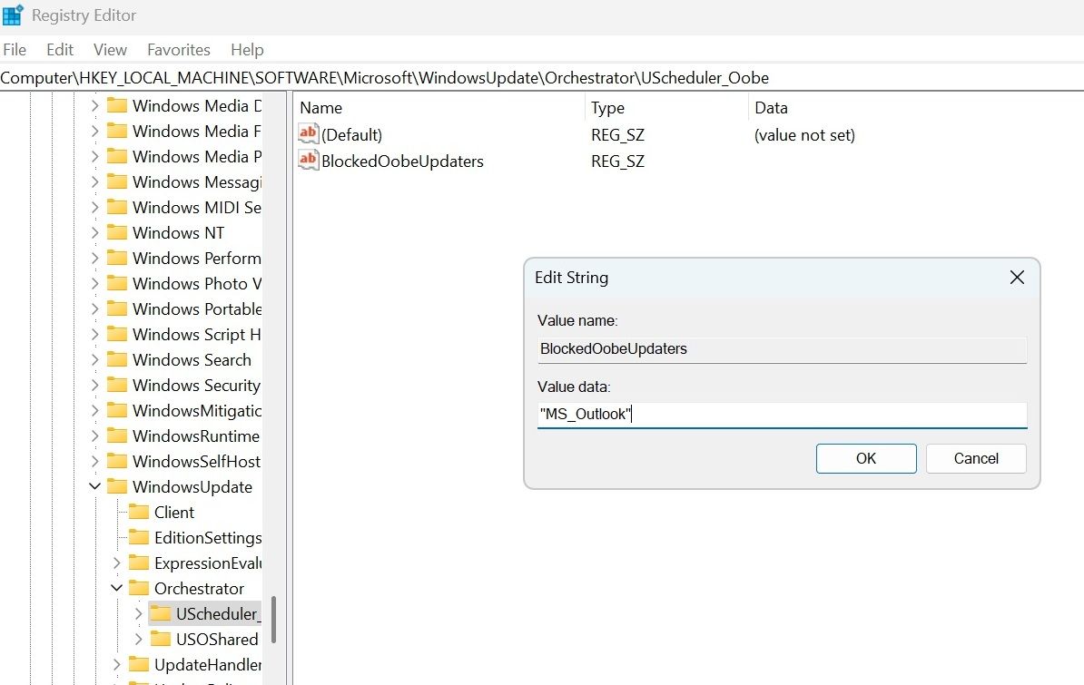Click the Registry Editor app icon
The image size is (1084, 685).
click(13, 15)
